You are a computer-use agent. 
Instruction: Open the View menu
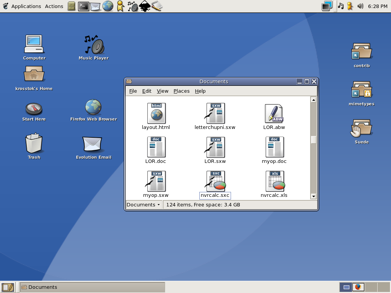coord(162,91)
